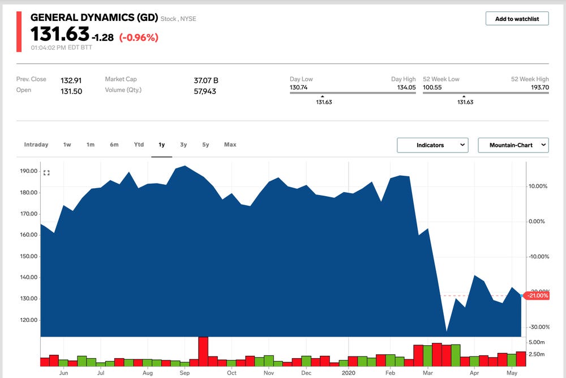Viewport: 566px width, 378px height.
Task: Select the 1w time range tab
Action: click(67, 145)
